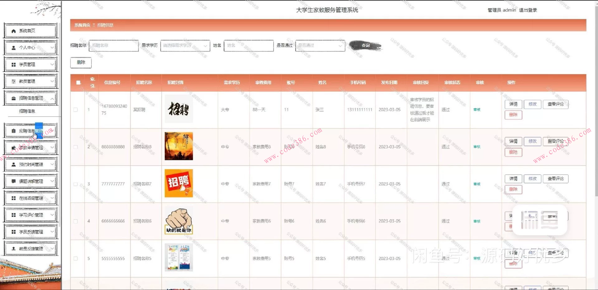Viewport: 598px width, 290px height.
Task: Click the grid icon beside 学员管理
Action: (13, 64)
